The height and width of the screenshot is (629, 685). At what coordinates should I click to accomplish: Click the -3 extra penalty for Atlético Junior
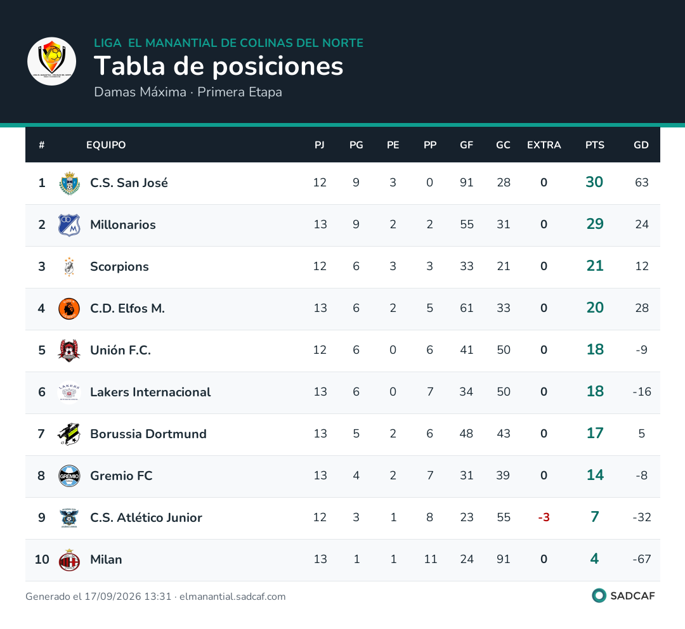pyautogui.click(x=544, y=517)
